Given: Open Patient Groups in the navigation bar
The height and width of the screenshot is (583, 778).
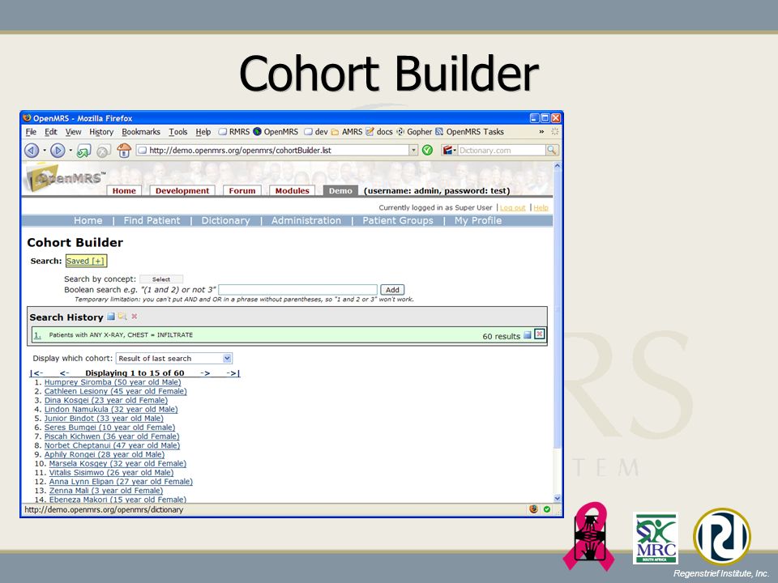Looking at the screenshot, I should [398, 220].
